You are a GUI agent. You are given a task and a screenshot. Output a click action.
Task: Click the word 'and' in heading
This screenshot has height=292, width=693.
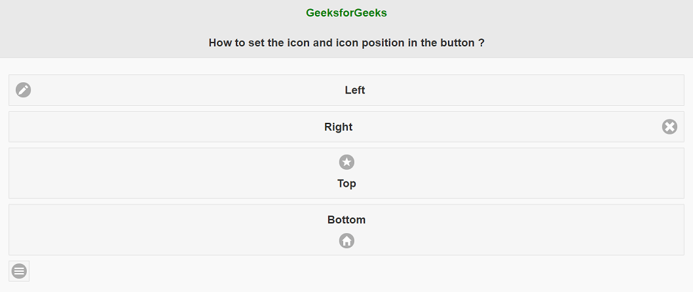pyautogui.click(x=323, y=43)
